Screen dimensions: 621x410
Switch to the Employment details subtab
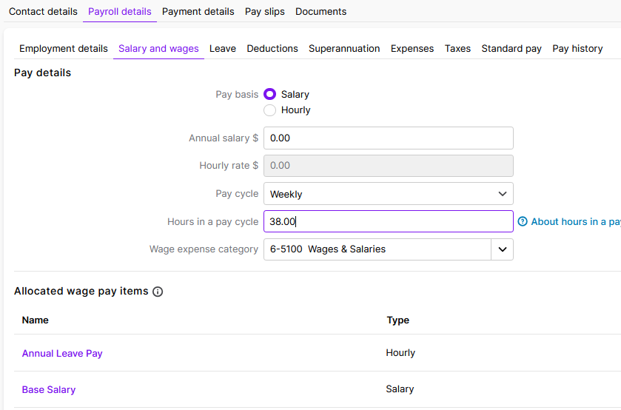[x=64, y=49]
